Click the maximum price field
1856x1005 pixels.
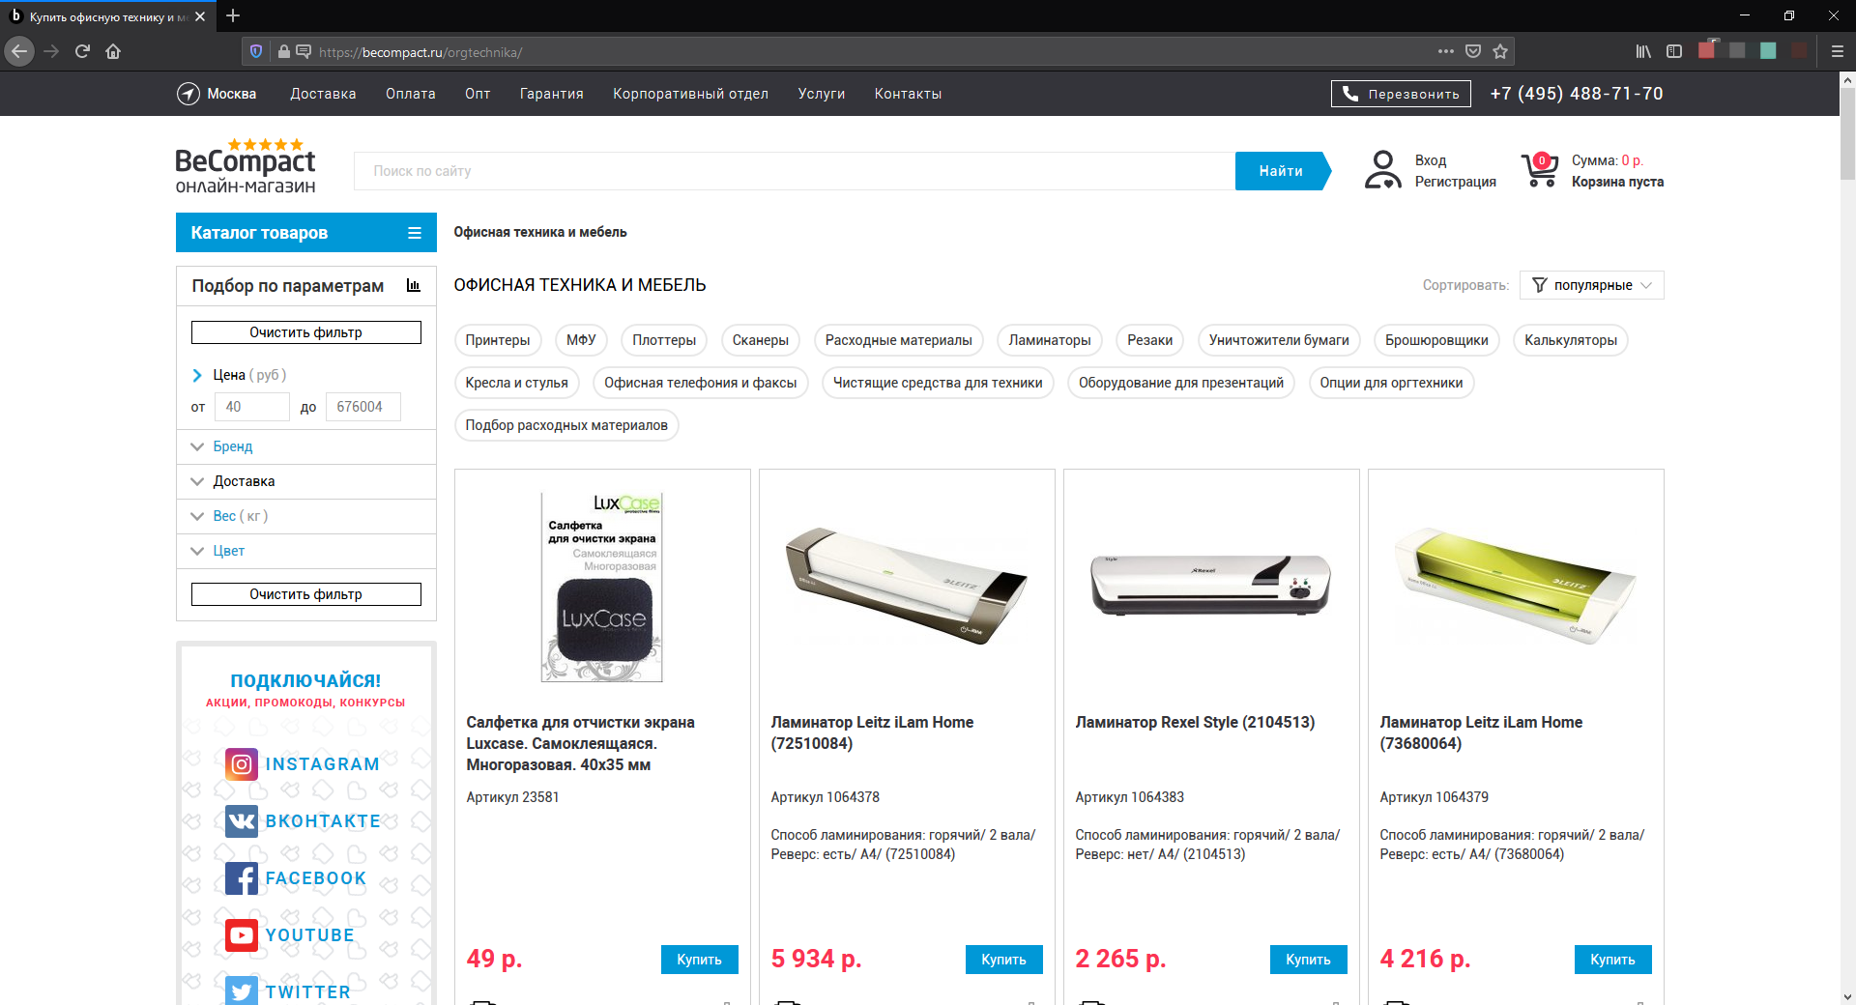click(x=363, y=407)
